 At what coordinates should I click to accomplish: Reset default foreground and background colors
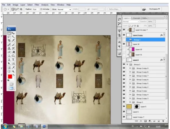pos(8,80)
